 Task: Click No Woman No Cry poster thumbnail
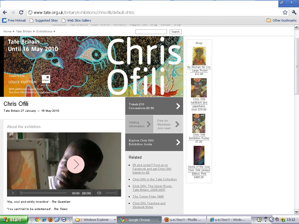point(199,56)
